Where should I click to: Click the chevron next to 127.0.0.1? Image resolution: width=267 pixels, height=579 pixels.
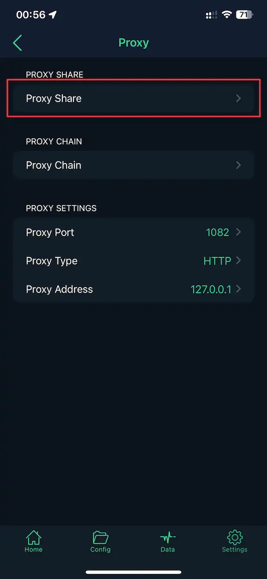[239, 289]
